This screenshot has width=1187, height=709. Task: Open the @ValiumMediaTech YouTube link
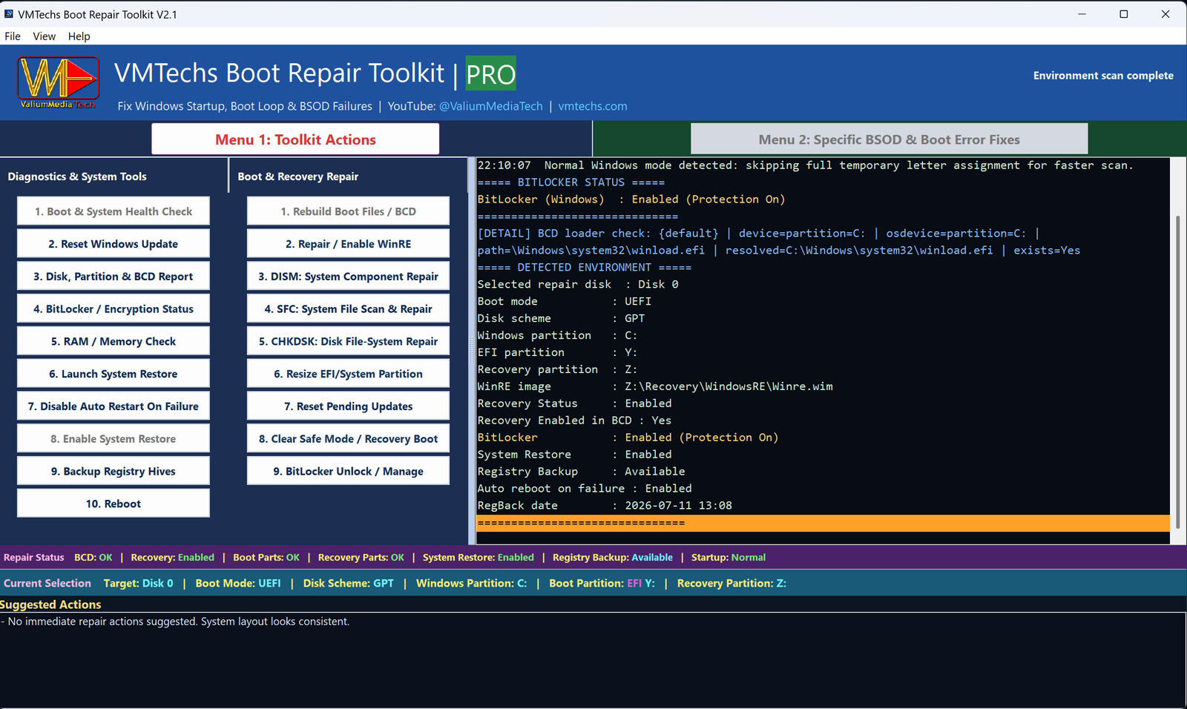point(491,106)
